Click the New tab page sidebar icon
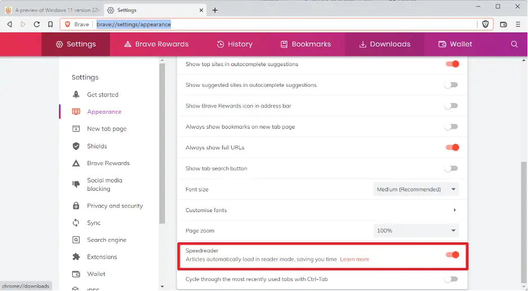 pos(76,129)
